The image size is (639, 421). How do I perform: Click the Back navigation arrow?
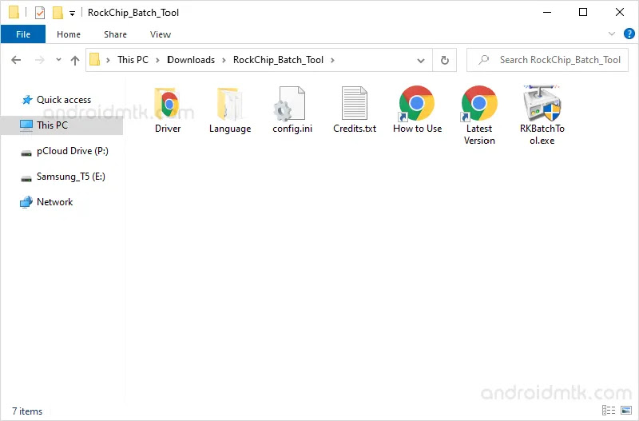point(16,61)
